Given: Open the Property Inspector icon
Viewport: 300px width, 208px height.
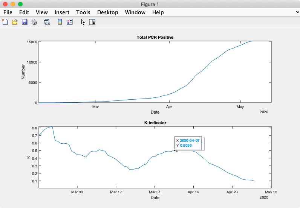Looking at the screenshot, I should tap(92, 22).
